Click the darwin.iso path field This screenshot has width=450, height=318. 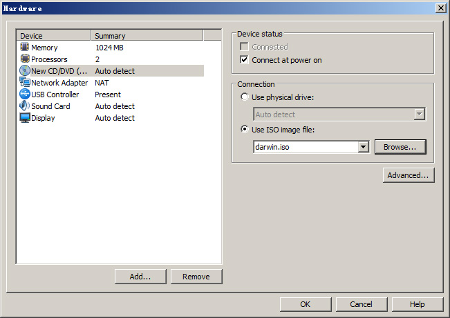[x=306, y=147]
